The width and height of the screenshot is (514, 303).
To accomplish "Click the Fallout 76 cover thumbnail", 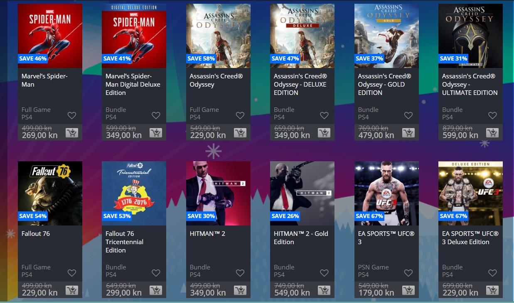I will click(50, 194).
